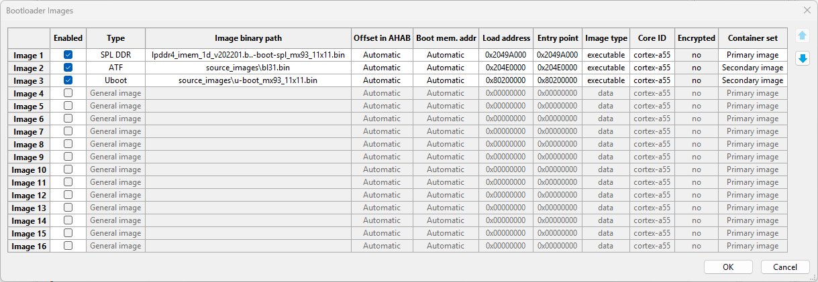This screenshot has height=282, width=818.
Task: Uncheck the Image 2 enabled checkbox
Action: [68, 68]
